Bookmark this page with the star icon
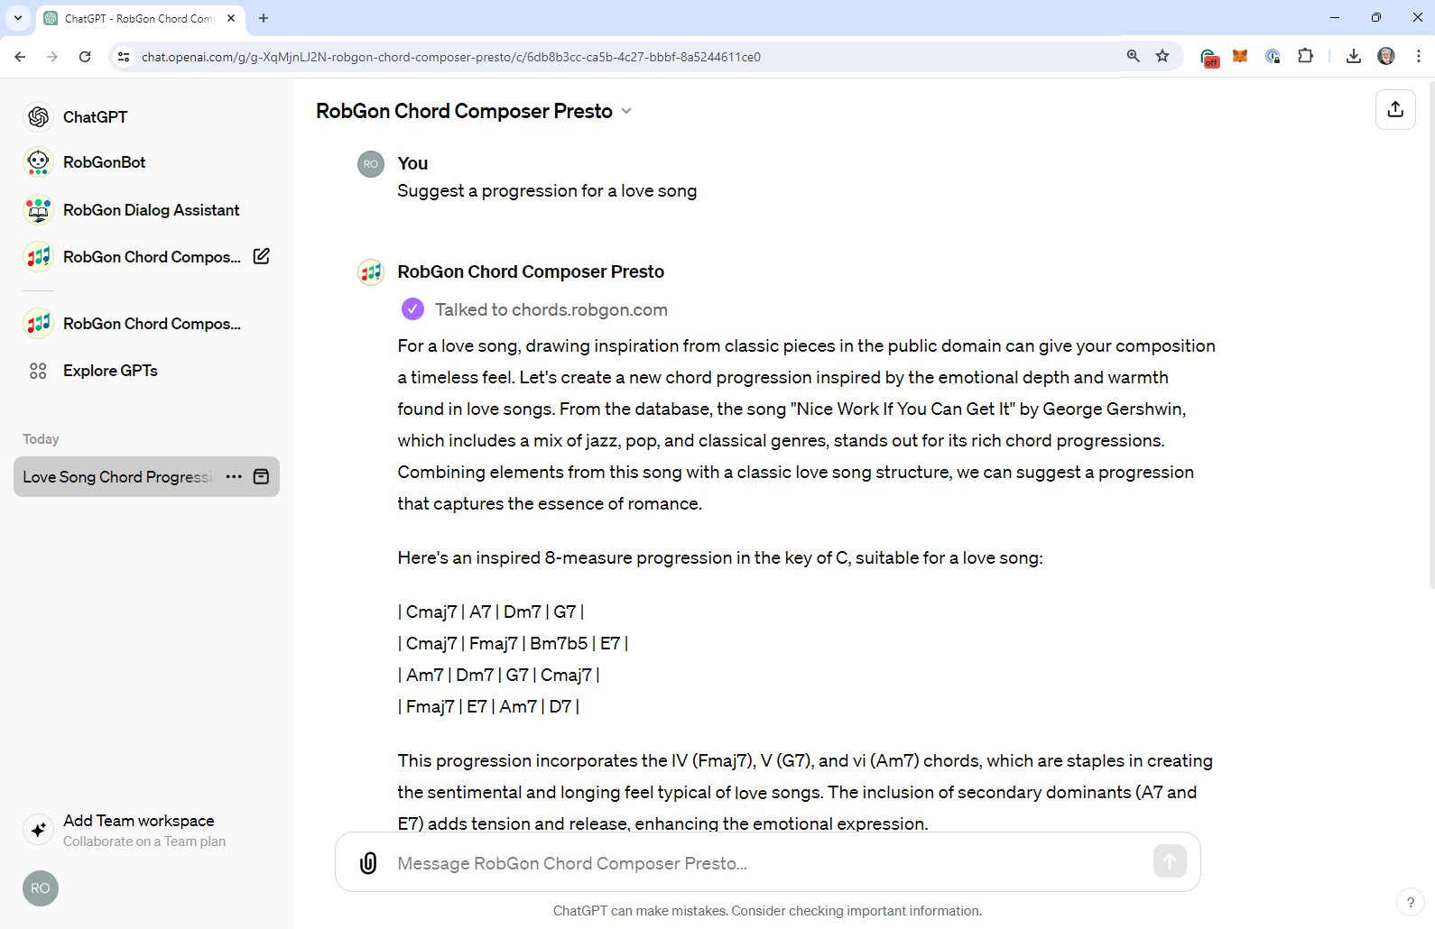The width and height of the screenshot is (1435, 929). click(1162, 56)
